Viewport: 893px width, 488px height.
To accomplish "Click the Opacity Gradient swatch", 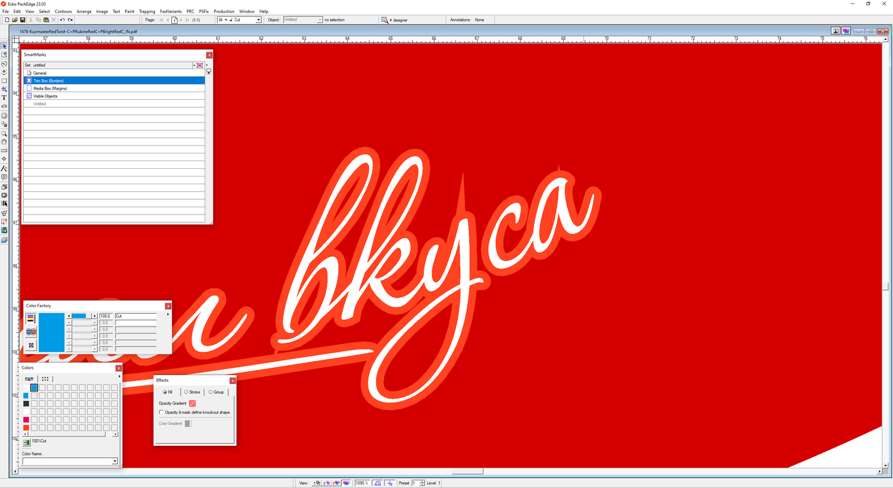I will pos(192,404).
